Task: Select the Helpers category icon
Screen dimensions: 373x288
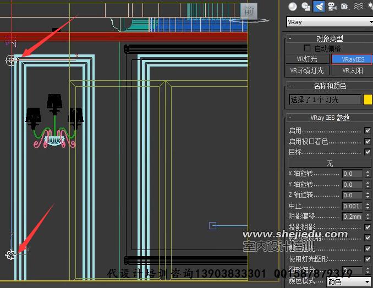Action: click(x=345, y=7)
